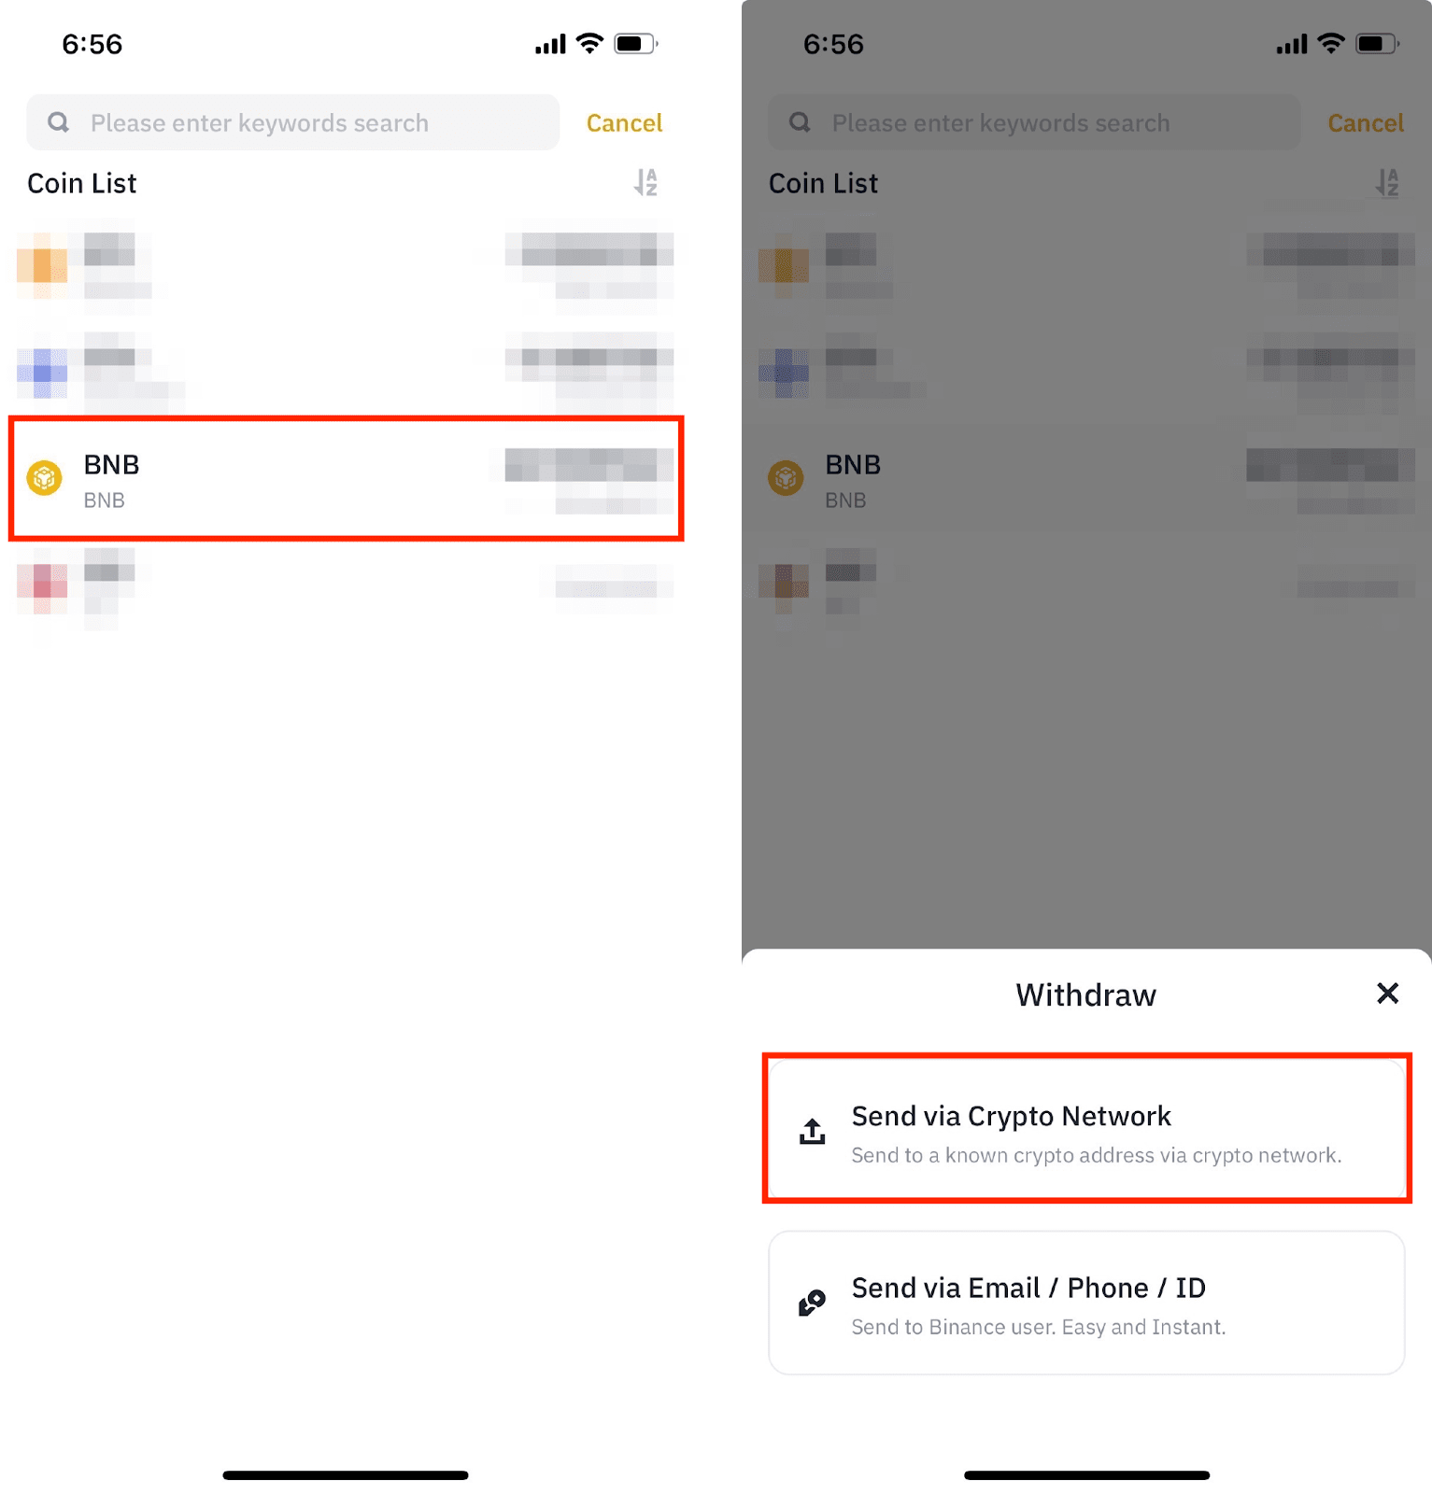Select the blurred red coin in left list
Image resolution: width=1432 pixels, height=1494 pixels.
pyautogui.click(x=346, y=586)
